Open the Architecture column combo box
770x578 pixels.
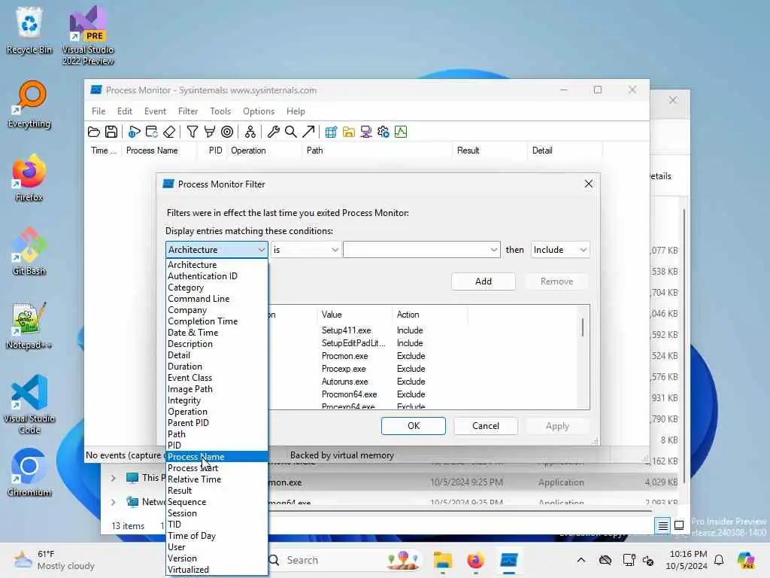point(217,250)
